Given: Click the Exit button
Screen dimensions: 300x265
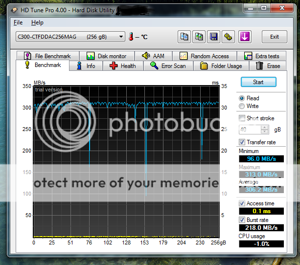Looking at the screenshot, I should click(275, 37).
